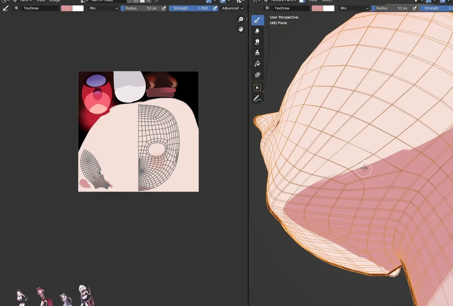
Task: Toggle radius pressure sensitivity in image editor
Action: pos(164,8)
